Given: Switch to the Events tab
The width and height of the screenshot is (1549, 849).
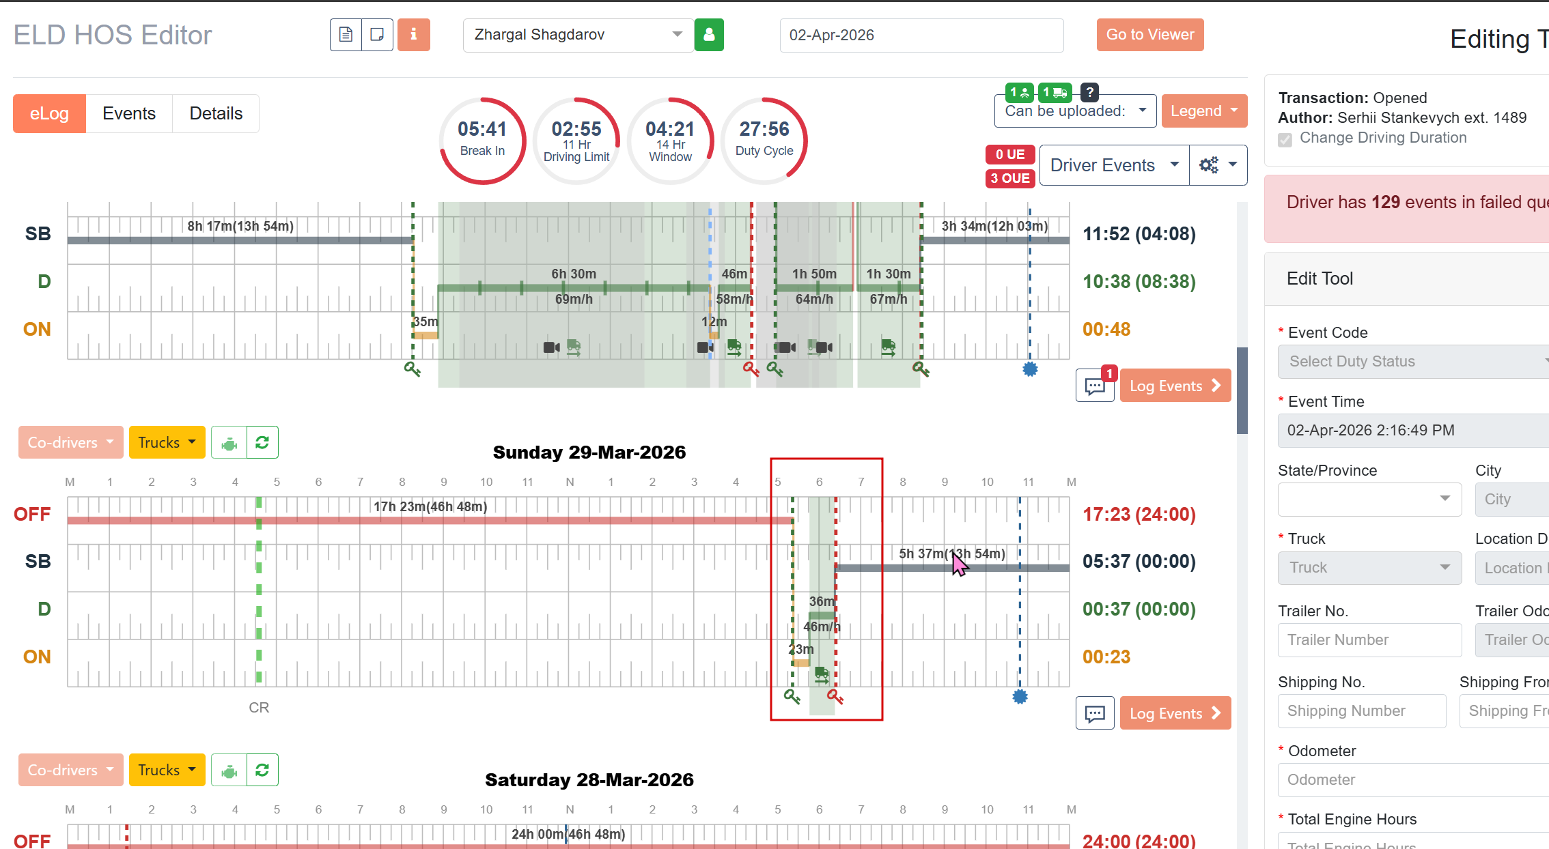Looking at the screenshot, I should point(129,113).
